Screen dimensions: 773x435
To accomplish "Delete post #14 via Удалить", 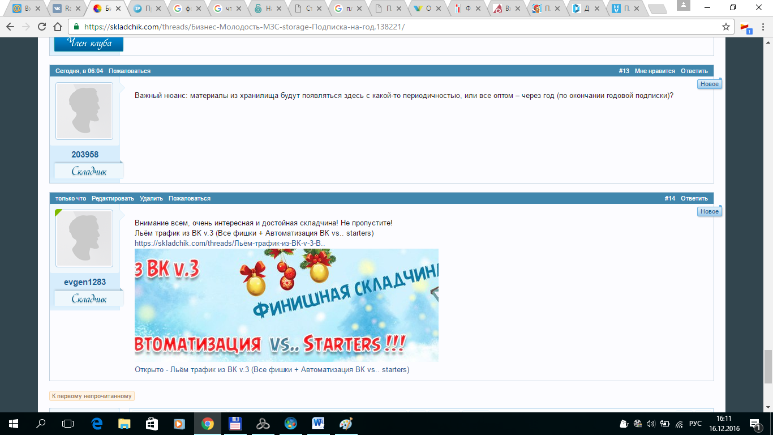I will (x=151, y=198).
